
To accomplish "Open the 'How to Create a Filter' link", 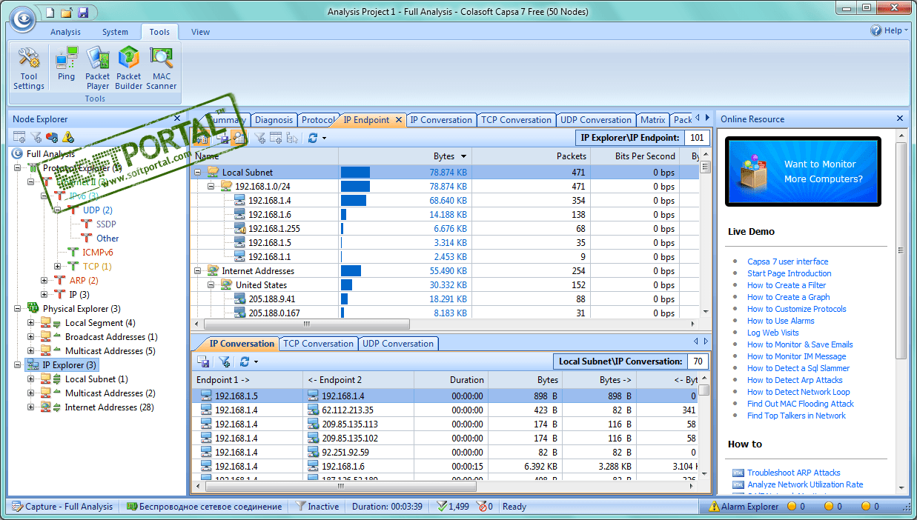I will pos(786,285).
